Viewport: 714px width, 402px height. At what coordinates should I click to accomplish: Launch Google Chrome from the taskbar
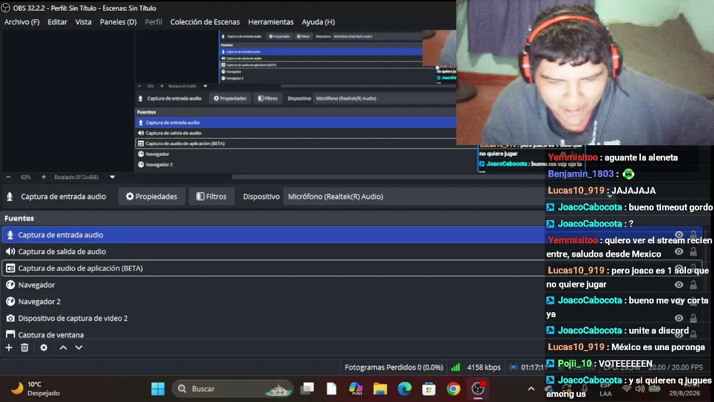(x=454, y=389)
